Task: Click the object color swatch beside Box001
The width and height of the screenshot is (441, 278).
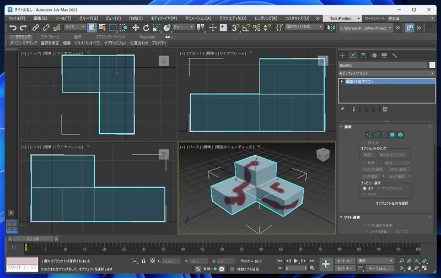Action: click(x=432, y=65)
